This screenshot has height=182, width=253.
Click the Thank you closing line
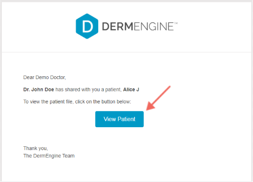(x=36, y=148)
